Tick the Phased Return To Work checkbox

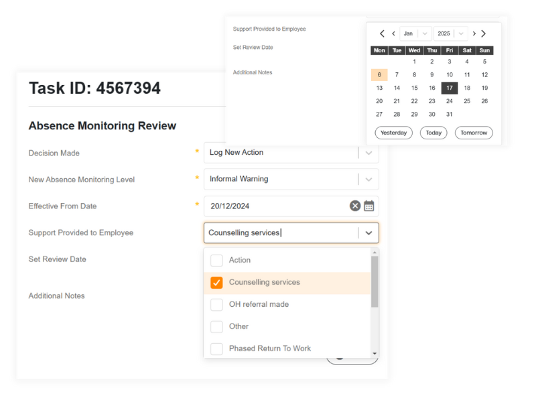pos(216,348)
